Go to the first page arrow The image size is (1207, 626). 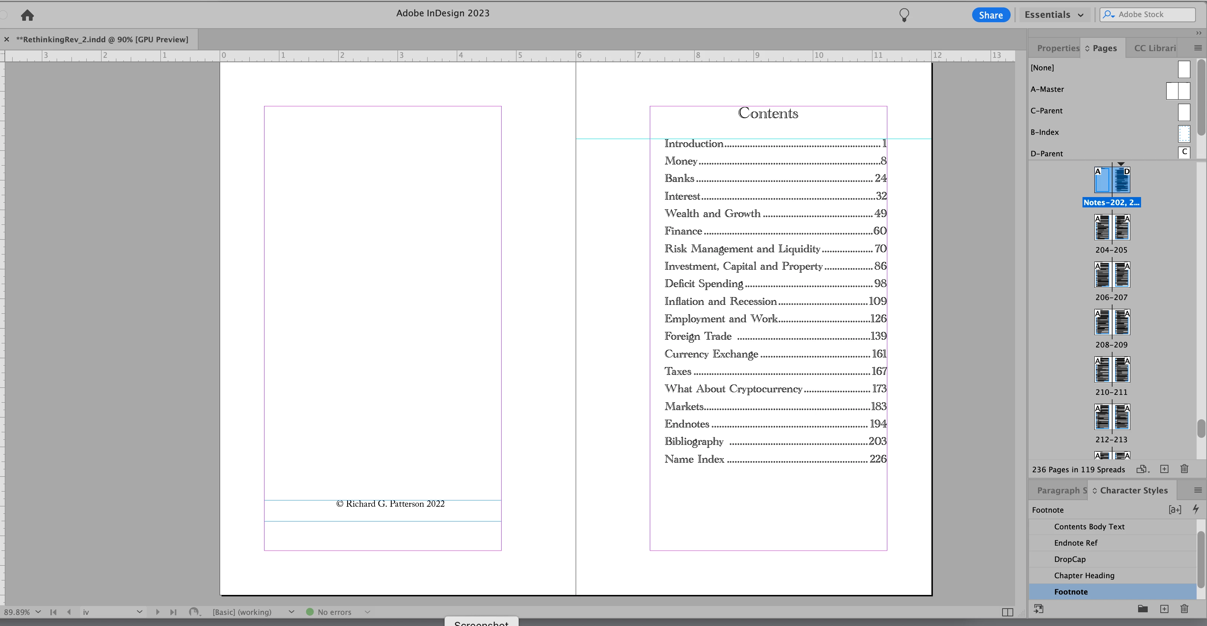tap(53, 612)
